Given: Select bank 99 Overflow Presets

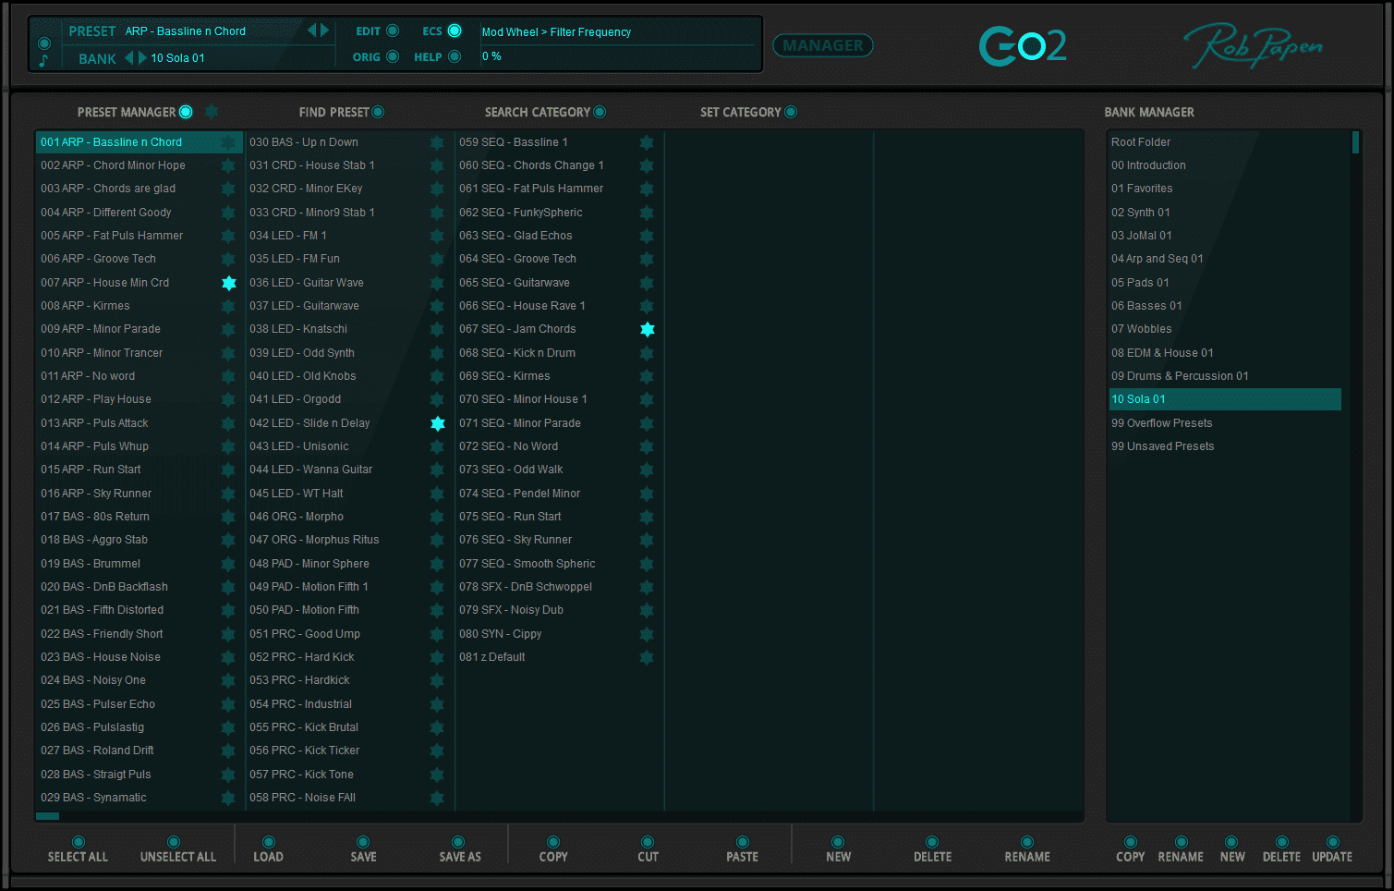Looking at the screenshot, I should [1162, 423].
